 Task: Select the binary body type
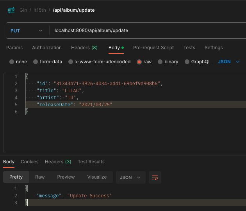point(160,62)
